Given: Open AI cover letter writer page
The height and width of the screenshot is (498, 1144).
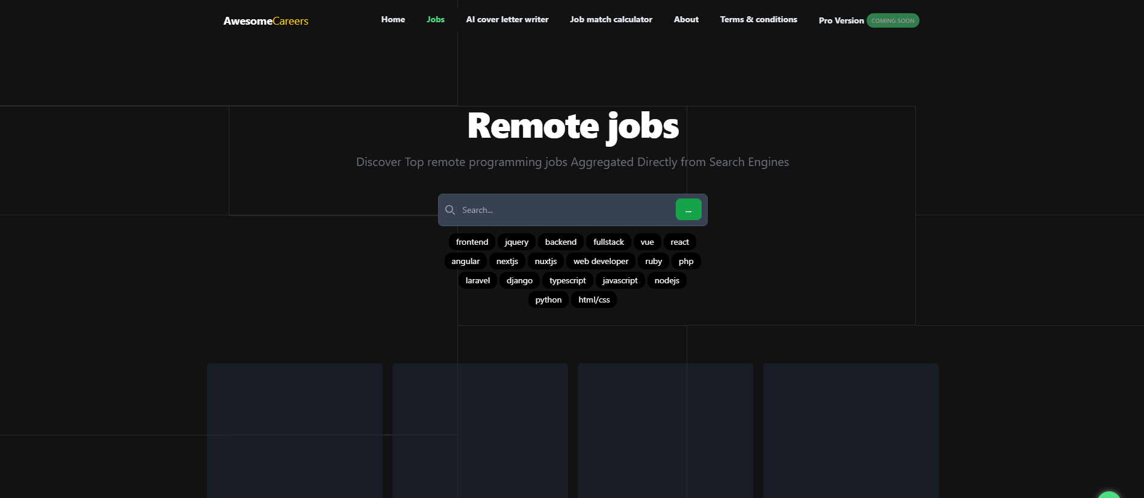Looking at the screenshot, I should coord(507,20).
